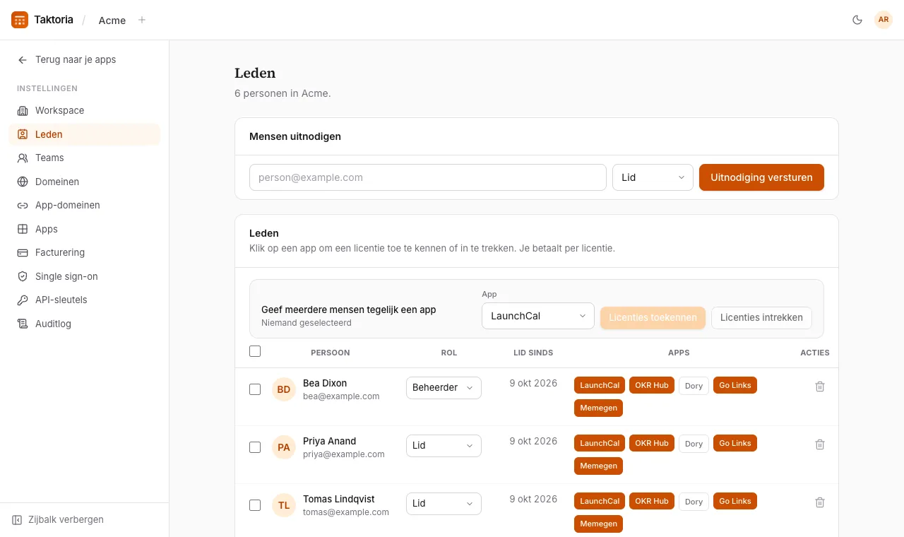The width and height of the screenshot is (904, 537).
Task: Check the box for Priya Anand
Action: pyautogui.click(x=255, y=447)
